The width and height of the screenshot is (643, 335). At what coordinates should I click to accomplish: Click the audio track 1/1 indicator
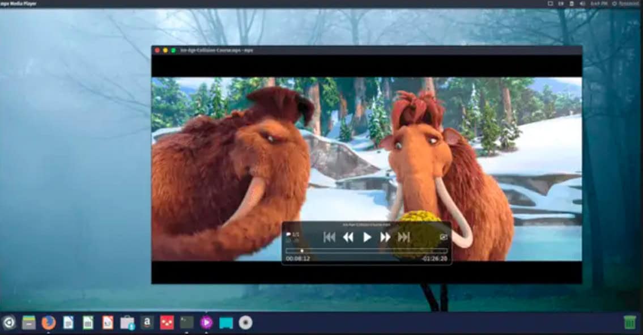click(x=293, y=235)
